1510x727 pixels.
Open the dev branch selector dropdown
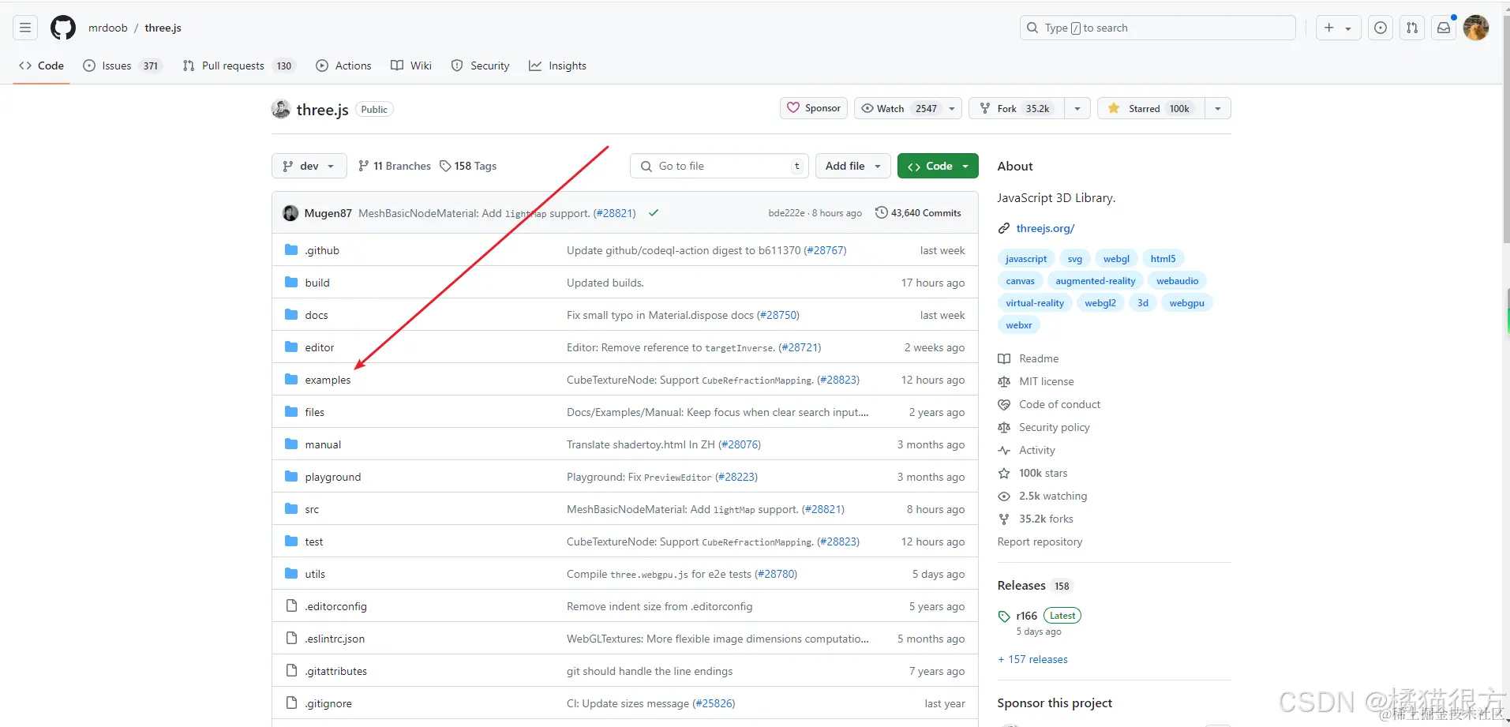[x=309, y=166]
